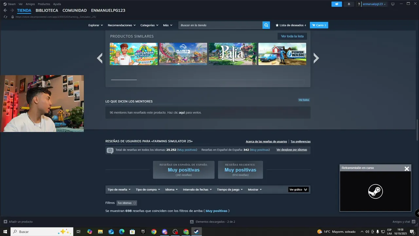Open the Windows notification center
419x236 pixels.
pyautogui.click(x=412, y=232)
